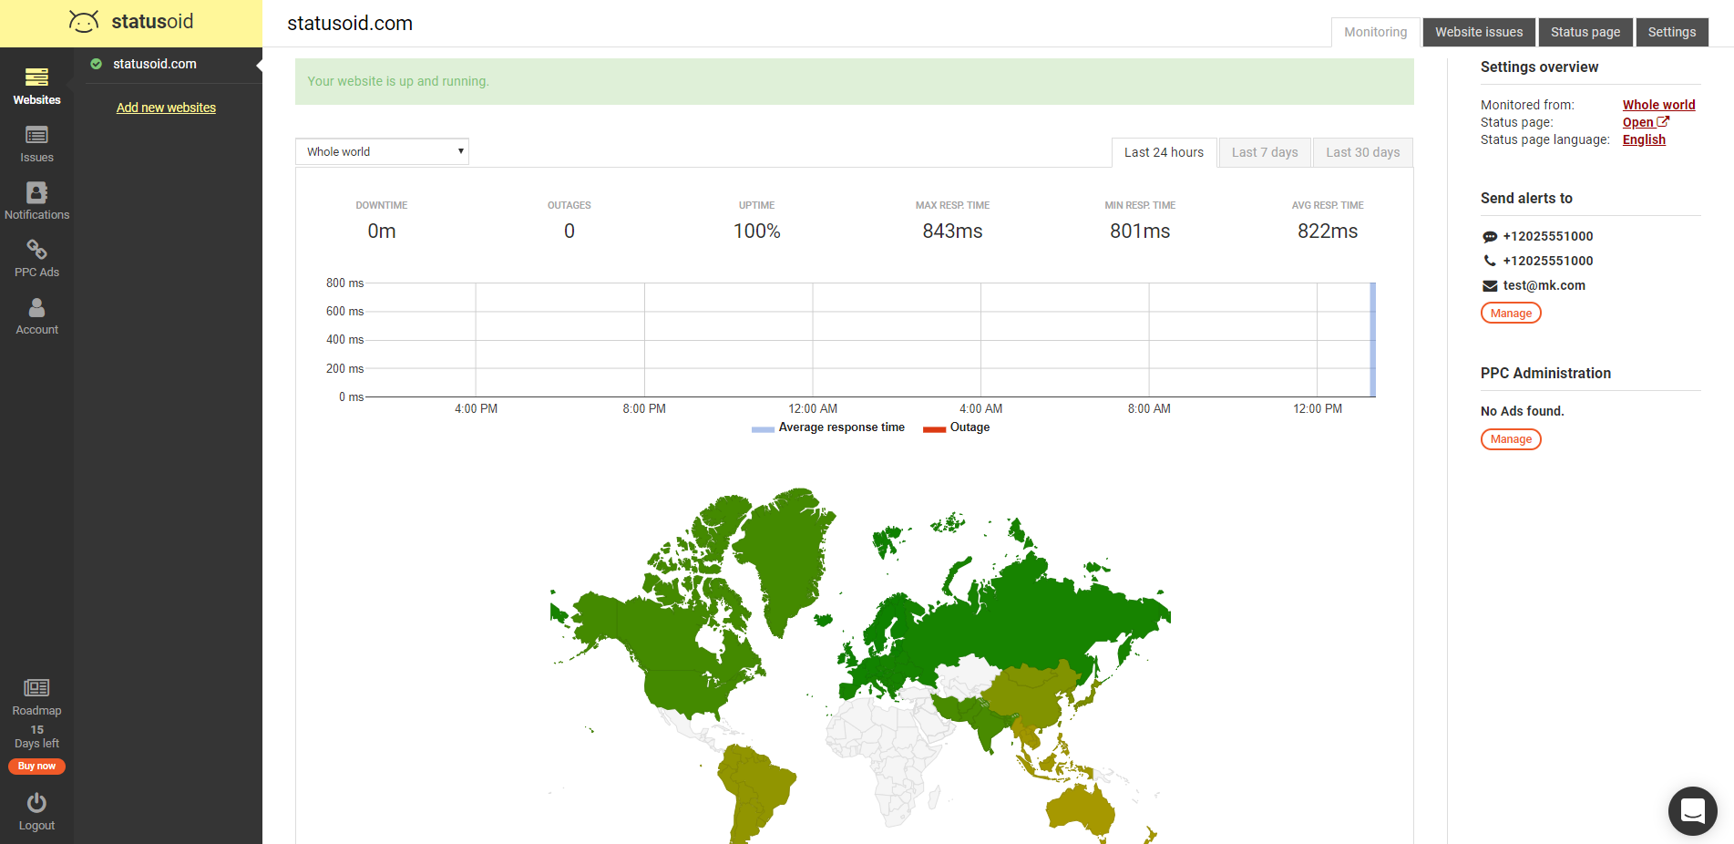1734x844 pixels.
Task: Open the Website issues tab
Action: point(1478,32)
